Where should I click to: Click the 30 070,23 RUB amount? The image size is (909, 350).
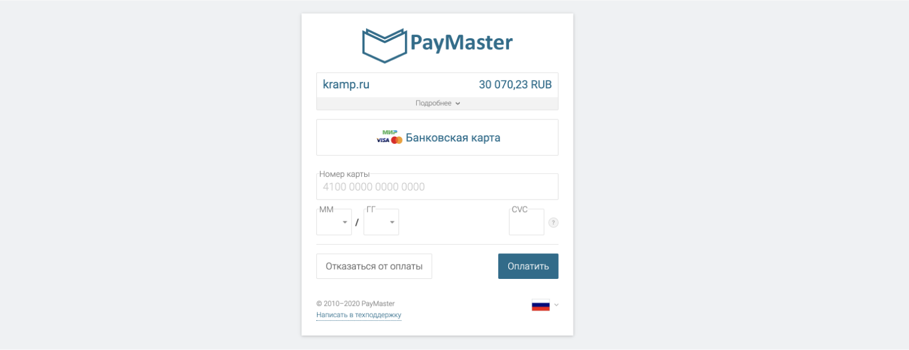(515, 85)
